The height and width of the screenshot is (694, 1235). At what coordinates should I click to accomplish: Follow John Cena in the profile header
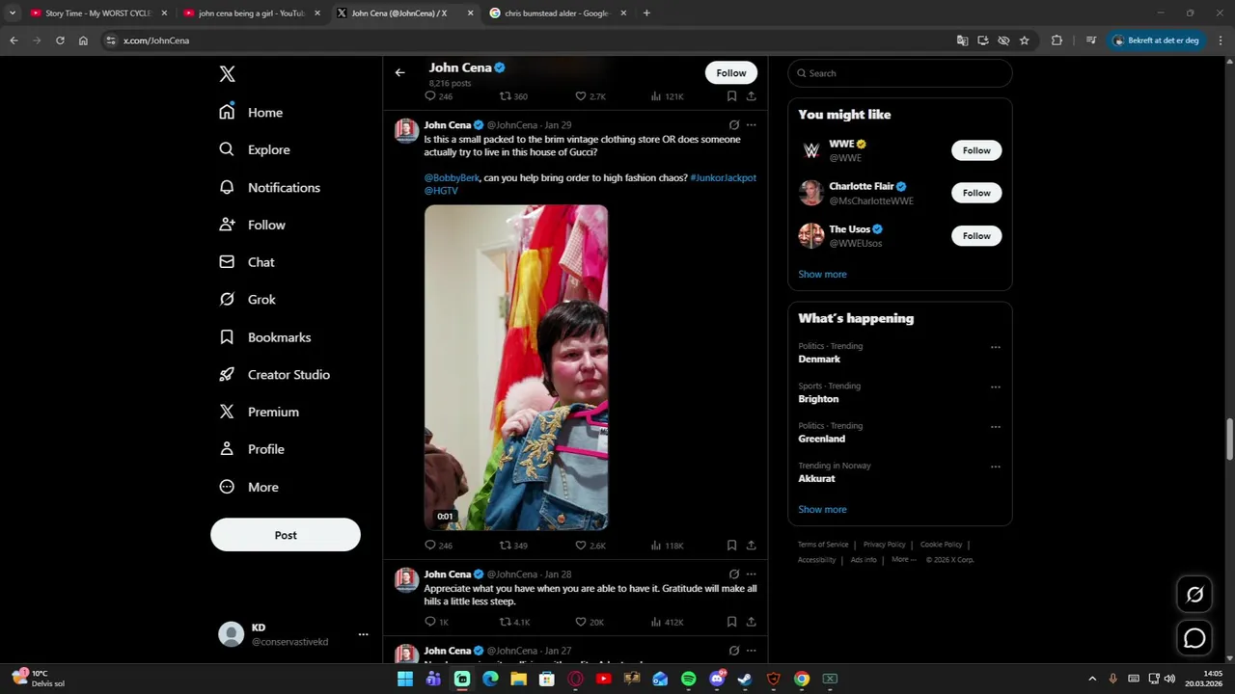pyautogui.click(x=731, y=73)
